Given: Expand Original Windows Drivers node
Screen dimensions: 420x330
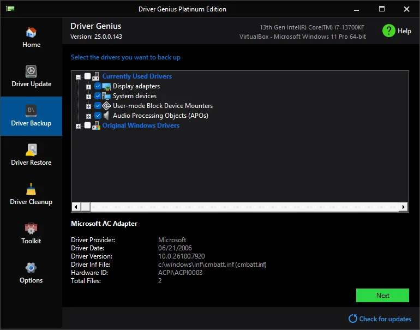Looking at the screenshot, I should (78, 126).
